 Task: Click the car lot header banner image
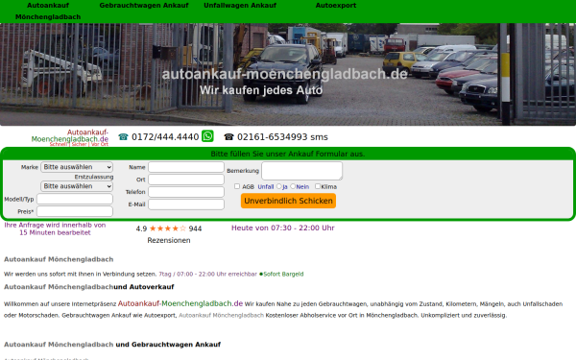pyautogui.click(x=288, y=74)
